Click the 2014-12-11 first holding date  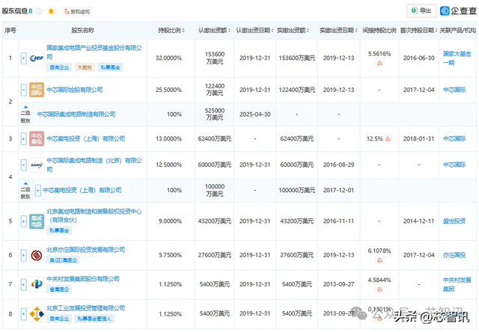click(419, 221)
